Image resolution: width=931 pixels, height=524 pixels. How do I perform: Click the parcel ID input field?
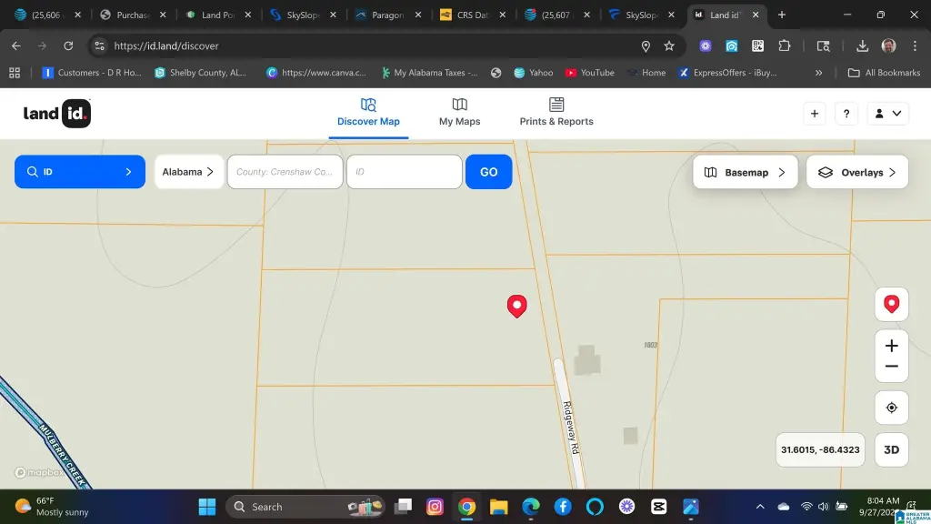[x=404, y=172]
